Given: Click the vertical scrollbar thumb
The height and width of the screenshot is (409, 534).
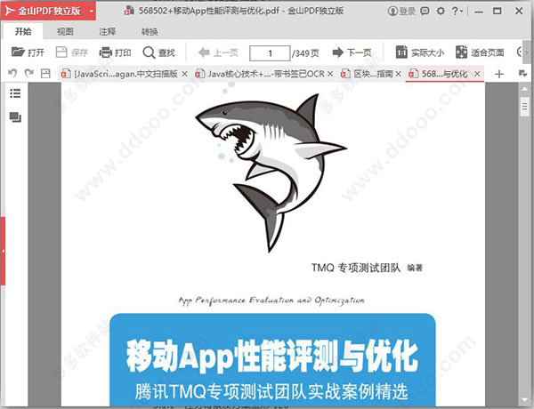Looking at the screenshot, I should coord(524,107).
